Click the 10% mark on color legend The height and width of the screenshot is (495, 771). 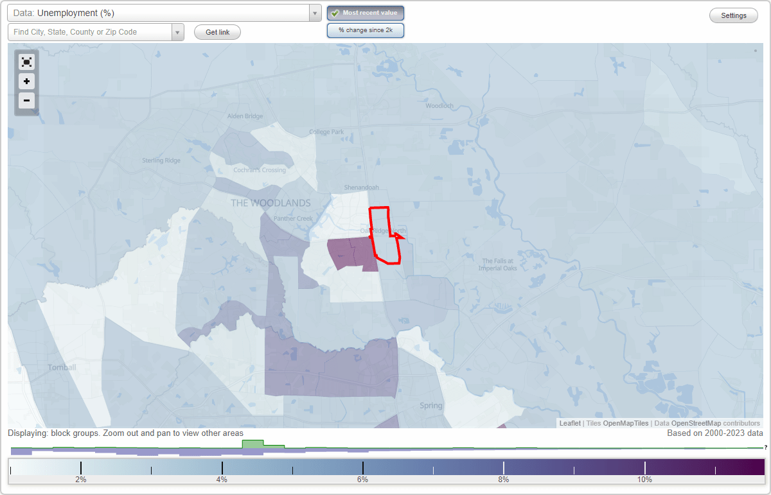pyautogui.click(x=644, y=480)
